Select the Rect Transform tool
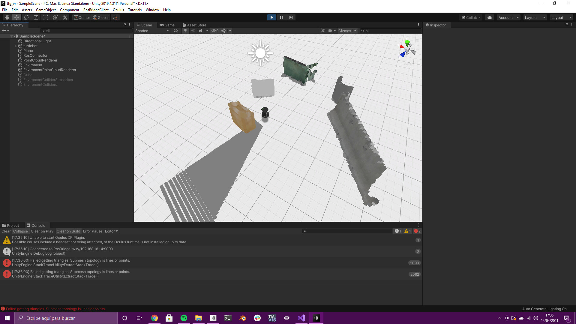The width and height of the screenshot is (576, 324). point(46,17)
